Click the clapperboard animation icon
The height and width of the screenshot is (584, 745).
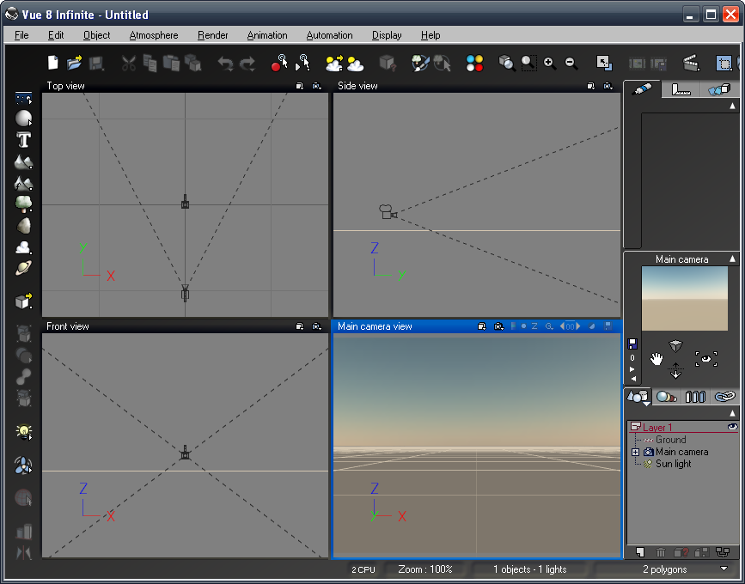click(691, 63)
